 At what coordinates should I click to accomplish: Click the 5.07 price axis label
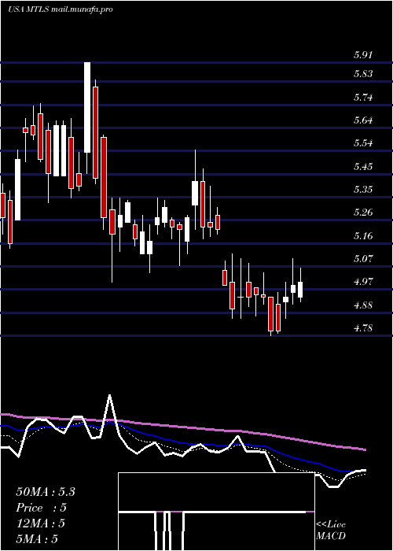363,259
